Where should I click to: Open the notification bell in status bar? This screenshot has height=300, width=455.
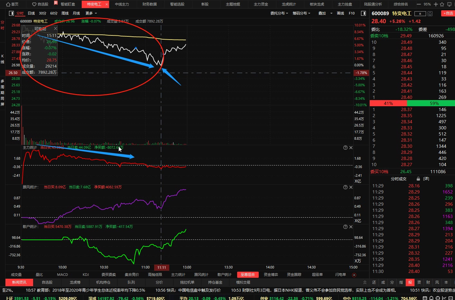coord(431,298)
